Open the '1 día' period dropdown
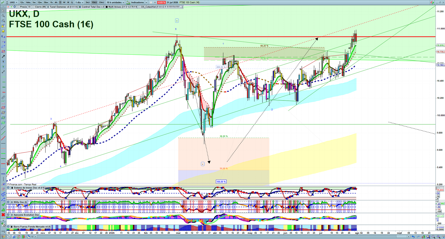This screenshot has width=445, height=239. [x=79, y=2]
